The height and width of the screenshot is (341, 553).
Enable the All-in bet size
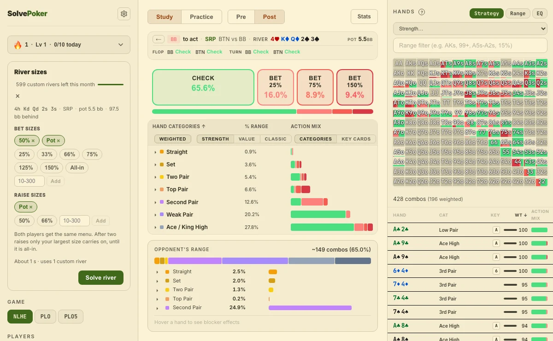click(x=77, y=168)
